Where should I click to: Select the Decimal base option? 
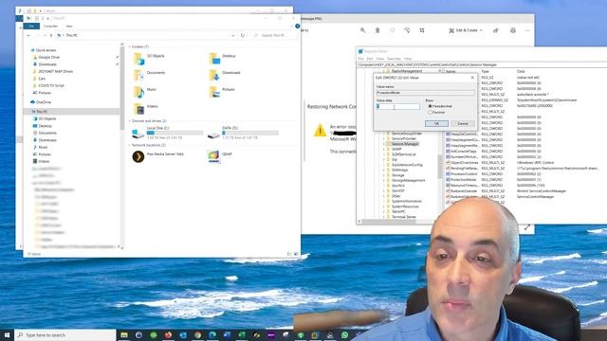436,112
